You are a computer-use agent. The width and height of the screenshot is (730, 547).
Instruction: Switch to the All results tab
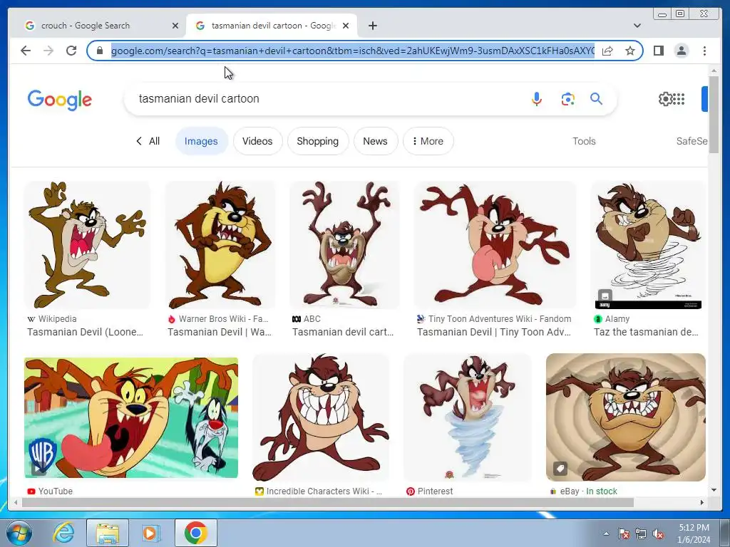point(148,141)
